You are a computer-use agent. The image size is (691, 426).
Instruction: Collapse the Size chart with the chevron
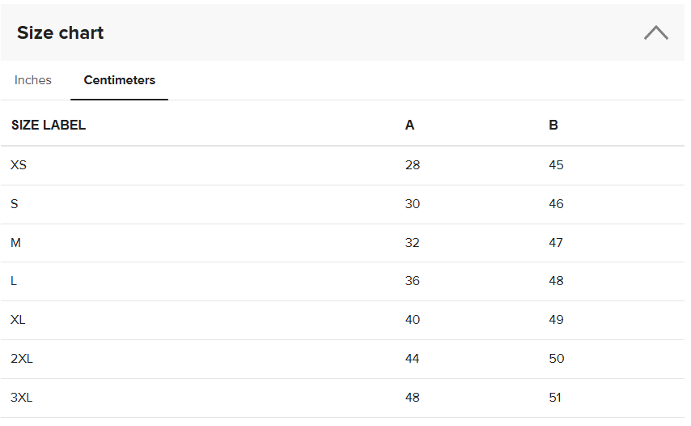(655, 32)
